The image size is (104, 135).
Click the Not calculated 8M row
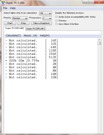32,71
